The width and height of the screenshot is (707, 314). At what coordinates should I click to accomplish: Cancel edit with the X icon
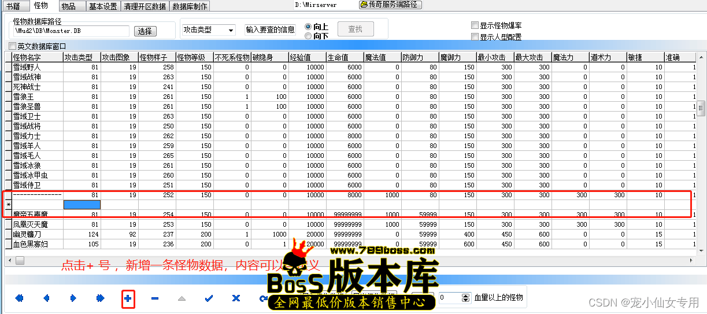pyautogui.click(x=236, y=298)
